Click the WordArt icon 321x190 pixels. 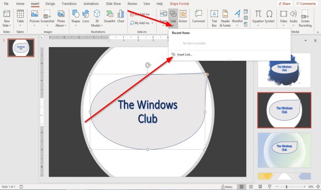[237, 14]
